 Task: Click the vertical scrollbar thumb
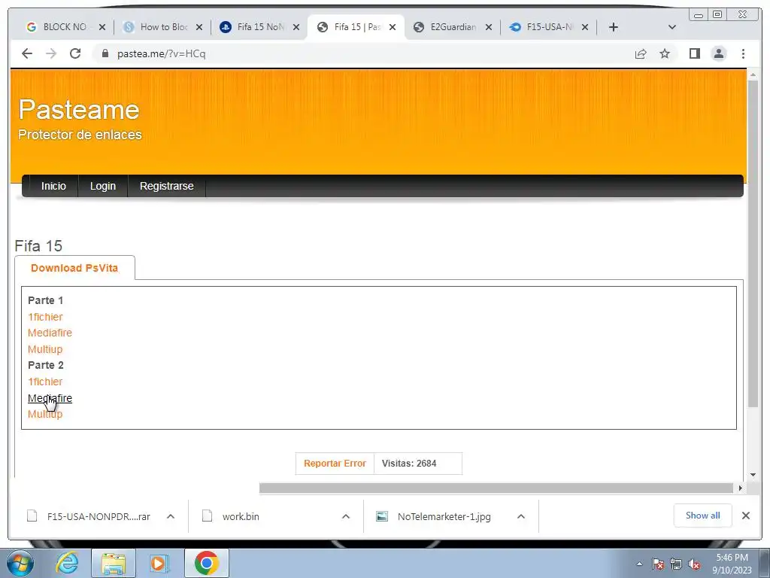coord(753,243)
